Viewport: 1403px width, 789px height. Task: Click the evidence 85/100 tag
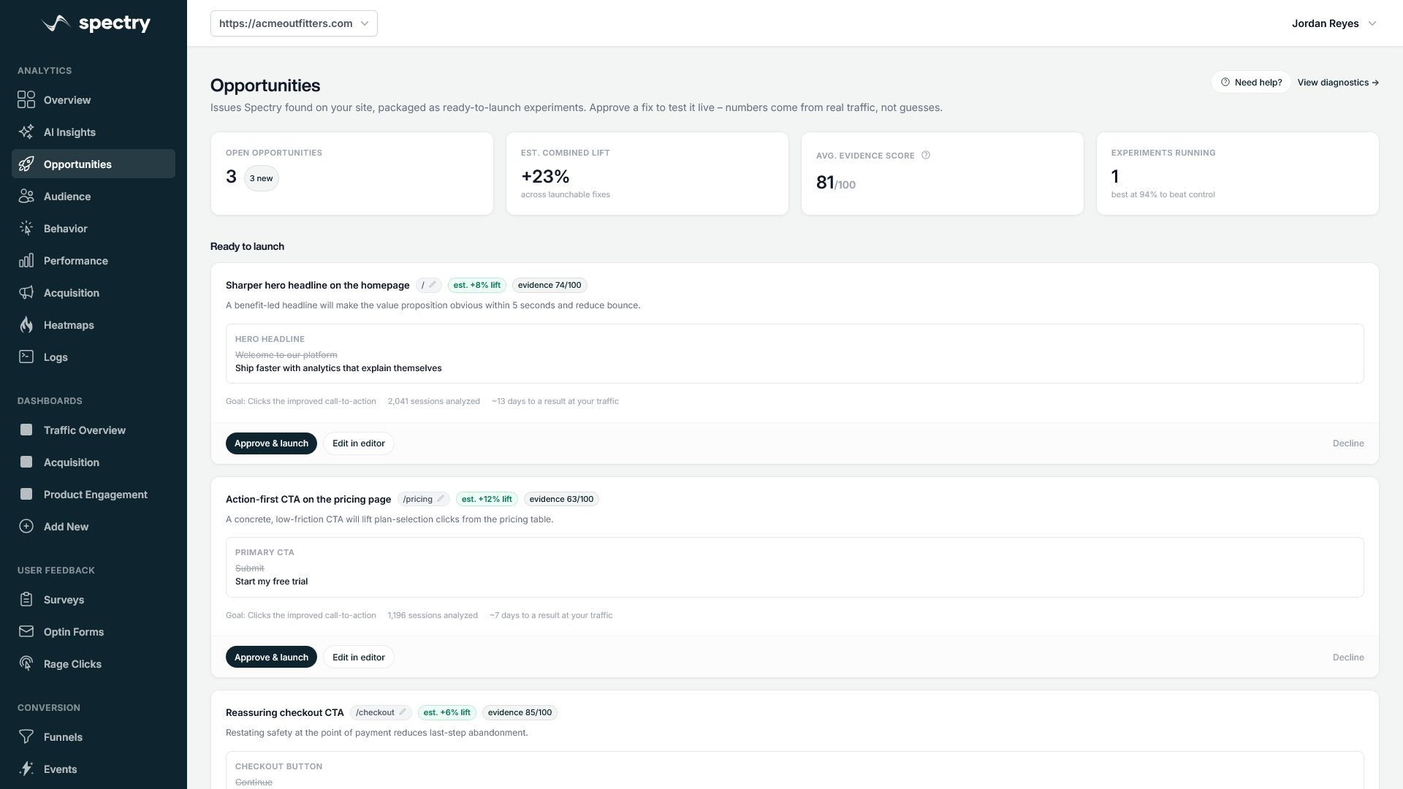tap(520, 712)
